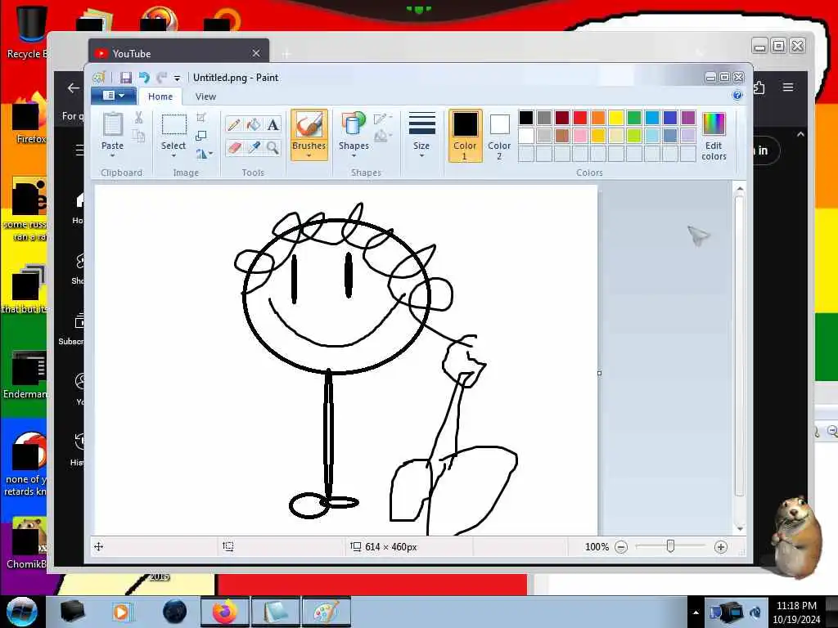Image resolution: width=838 pixels, height=628 pixels.
Task: Expand the Select dropdown arrow
Action: [x=173, y=156]
